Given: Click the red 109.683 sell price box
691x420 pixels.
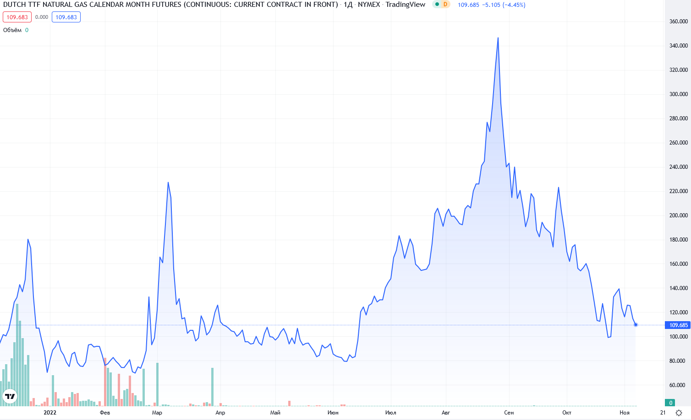Looking at the screenshot, I should tap(17, 17).
